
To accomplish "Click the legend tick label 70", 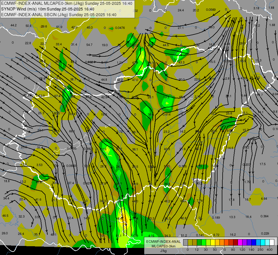I will click(224, 250).
